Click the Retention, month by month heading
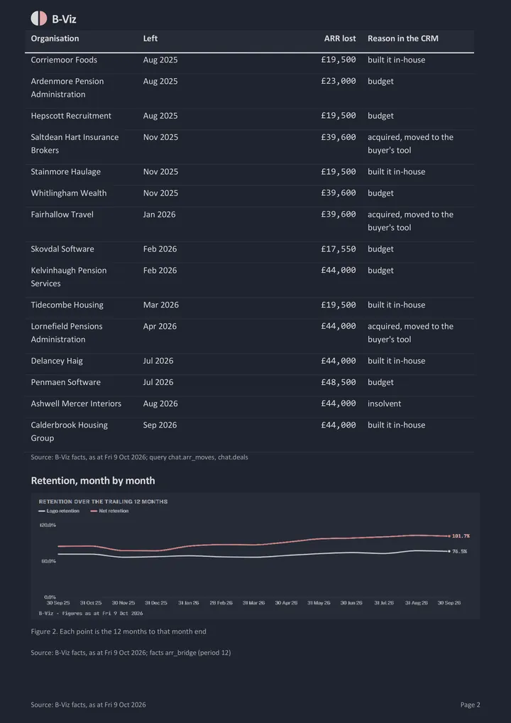 pyautogui.click(x=92, y=481)
